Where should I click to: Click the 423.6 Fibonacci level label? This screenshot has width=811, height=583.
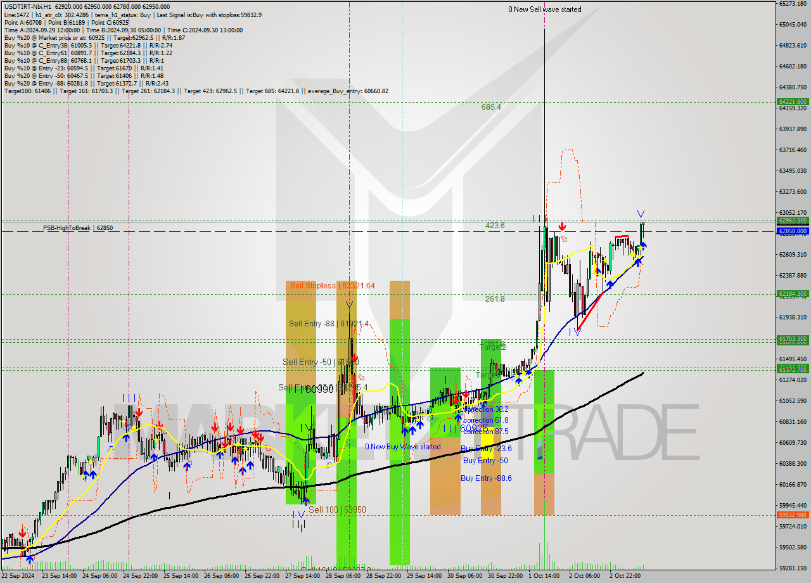(495, 225)
